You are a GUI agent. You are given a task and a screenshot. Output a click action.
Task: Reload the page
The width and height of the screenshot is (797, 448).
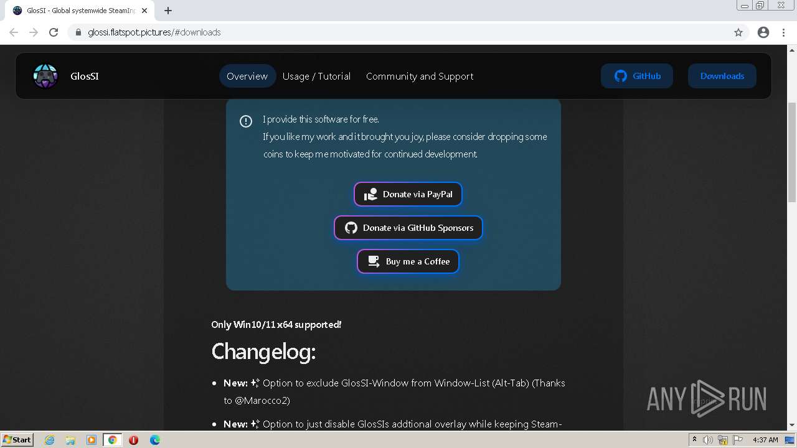point(54,32)
